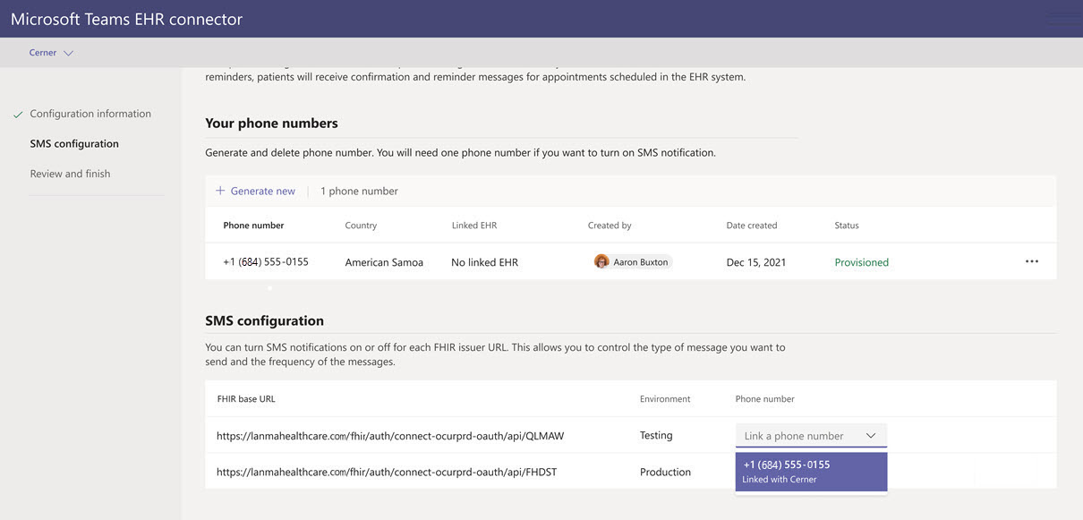Click Aaron Buxton's avatar picture
This screenshot has width=1083, height=520.
tap(601, 261)
